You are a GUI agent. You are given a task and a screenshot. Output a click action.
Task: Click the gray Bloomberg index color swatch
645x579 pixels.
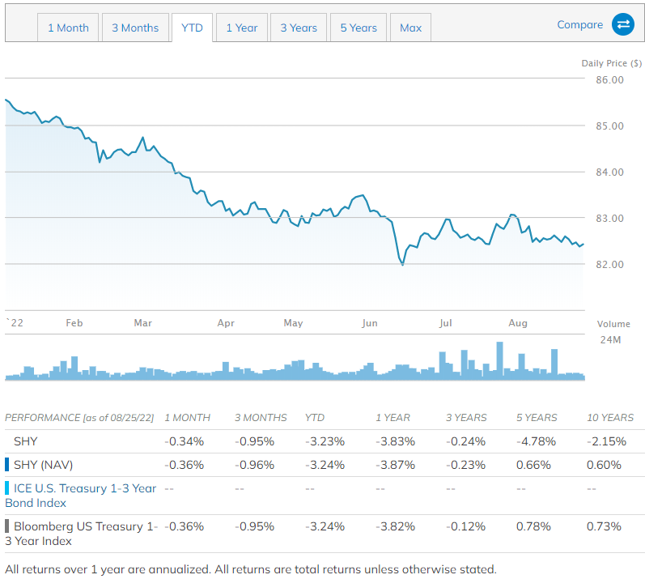[7, 526]
